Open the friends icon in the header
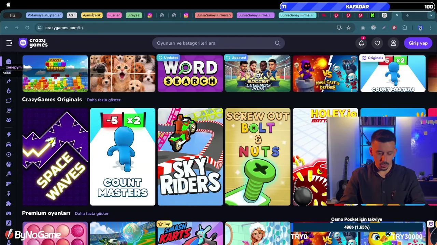437x245 pixels. [x=393, y=43]
